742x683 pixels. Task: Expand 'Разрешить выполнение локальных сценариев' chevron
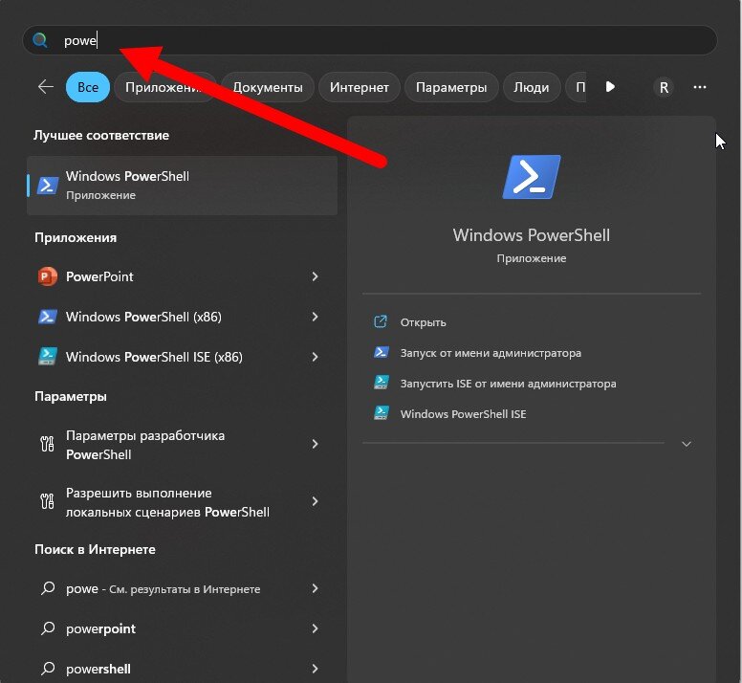pyautogui.click(x=315, y=501)
